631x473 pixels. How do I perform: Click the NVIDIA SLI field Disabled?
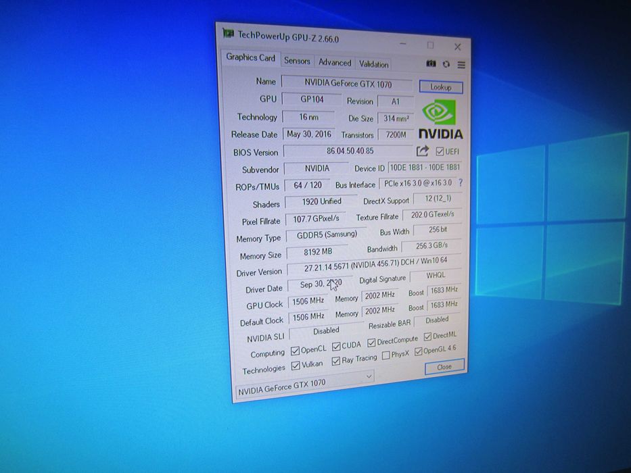[x=326, y=331]
